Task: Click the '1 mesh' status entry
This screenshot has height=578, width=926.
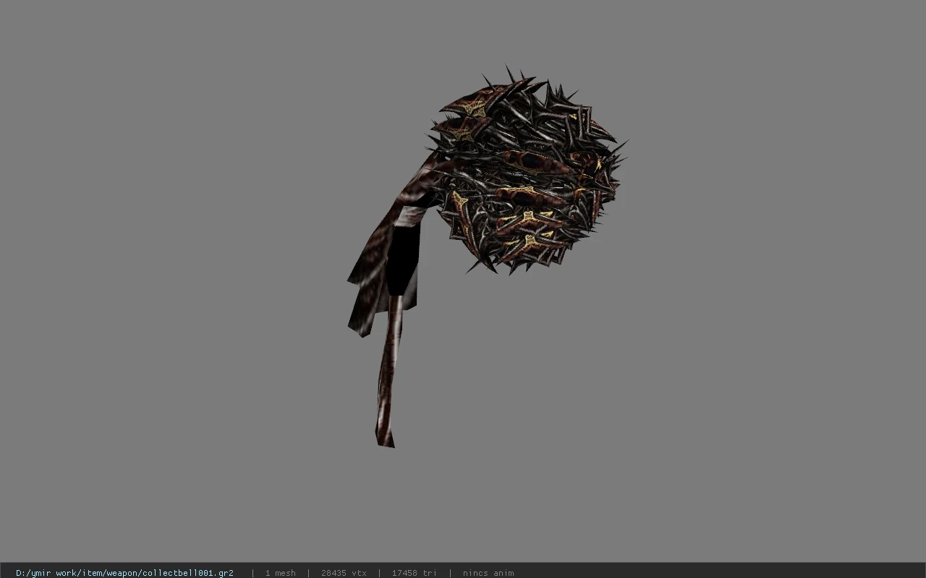Action: tap(280, 573)
